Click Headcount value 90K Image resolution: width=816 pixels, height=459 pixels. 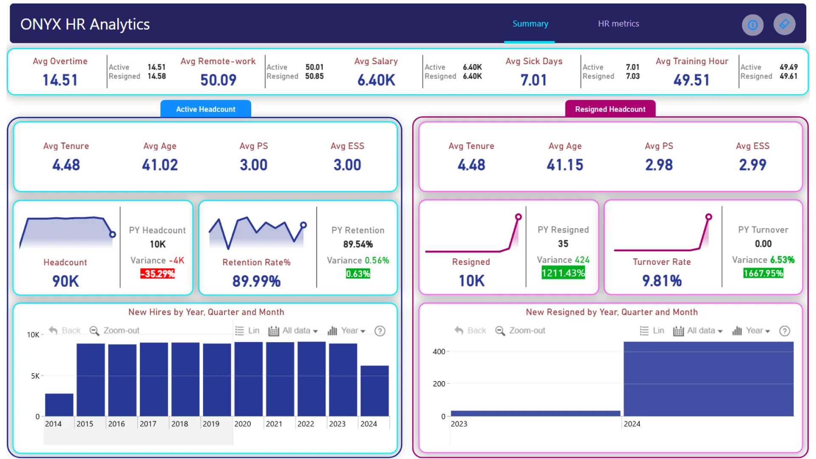(x=65, y=281)
